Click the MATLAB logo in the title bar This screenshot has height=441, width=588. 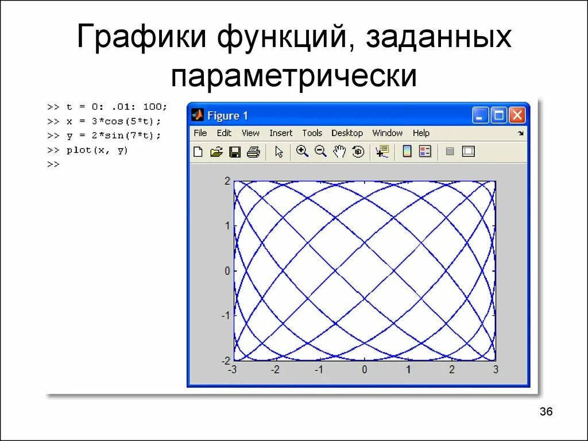pos(198,115)
